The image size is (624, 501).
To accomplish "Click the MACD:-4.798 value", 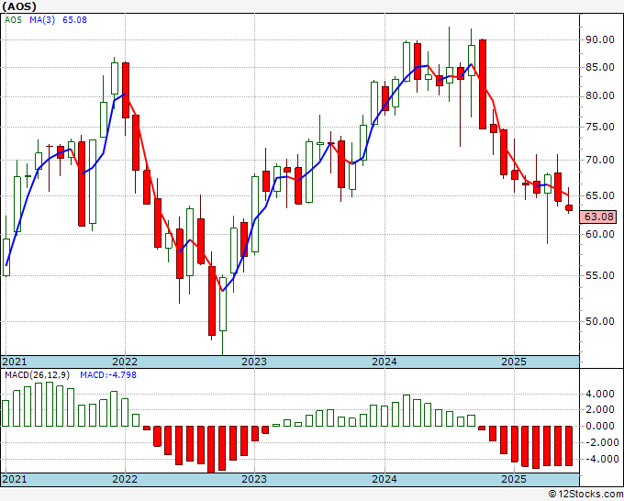I will pyautogui.click(x=108, y=375).
